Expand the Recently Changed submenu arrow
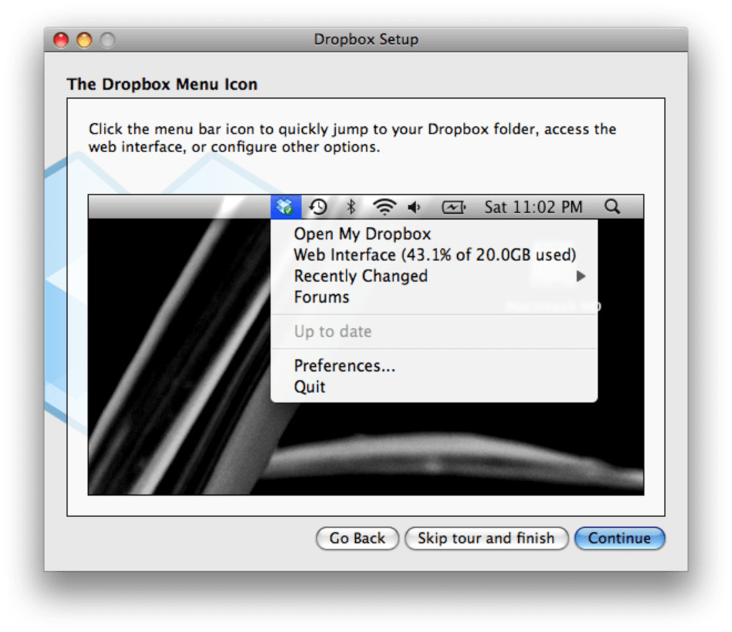This screenshot has height=632, width=732. 581,276
